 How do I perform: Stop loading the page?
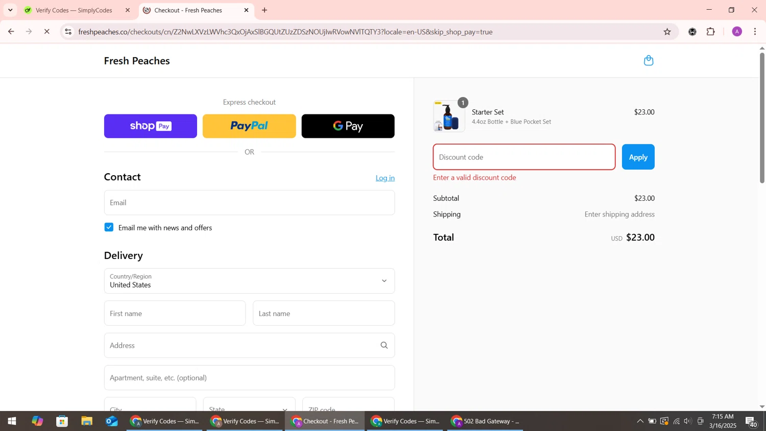coord(46,32)
